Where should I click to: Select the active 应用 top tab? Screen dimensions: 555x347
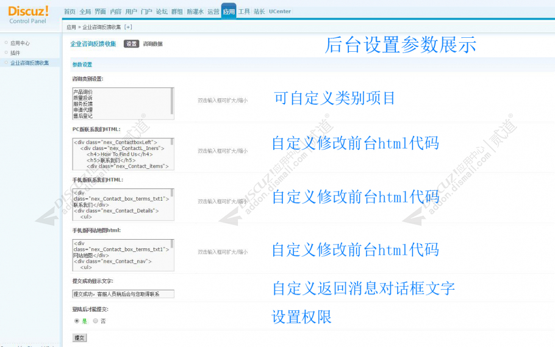tap(229, 12)
